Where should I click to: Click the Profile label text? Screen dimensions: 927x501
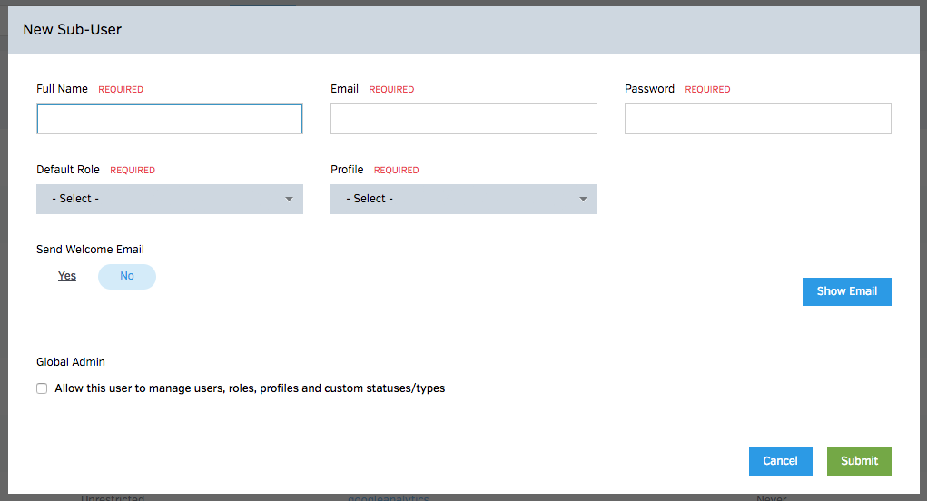pyautogui.click(x=347, y=170)
